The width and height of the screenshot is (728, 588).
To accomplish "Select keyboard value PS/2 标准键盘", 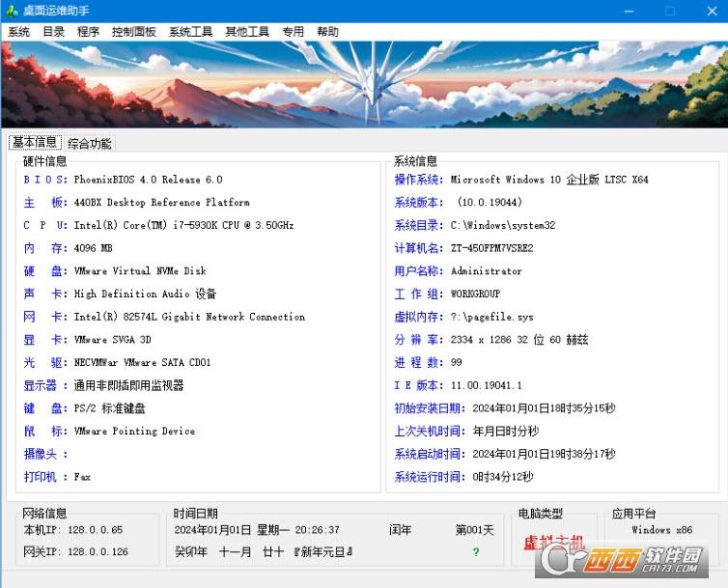I will coord(109,408).
